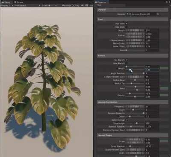The height and width of the screenshot is (157, 171).
Task: Adjust the Length Random slider
Action: [x=135, y=73]
